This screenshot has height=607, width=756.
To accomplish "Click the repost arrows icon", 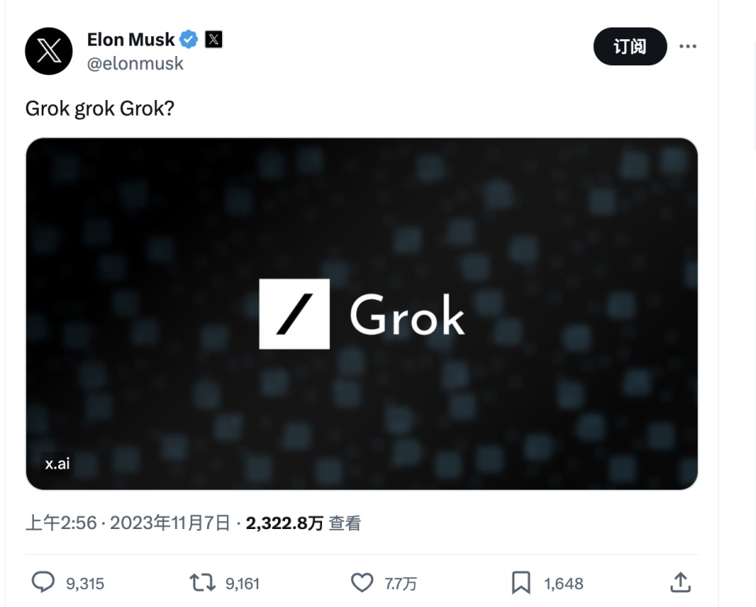I will 202,583.
